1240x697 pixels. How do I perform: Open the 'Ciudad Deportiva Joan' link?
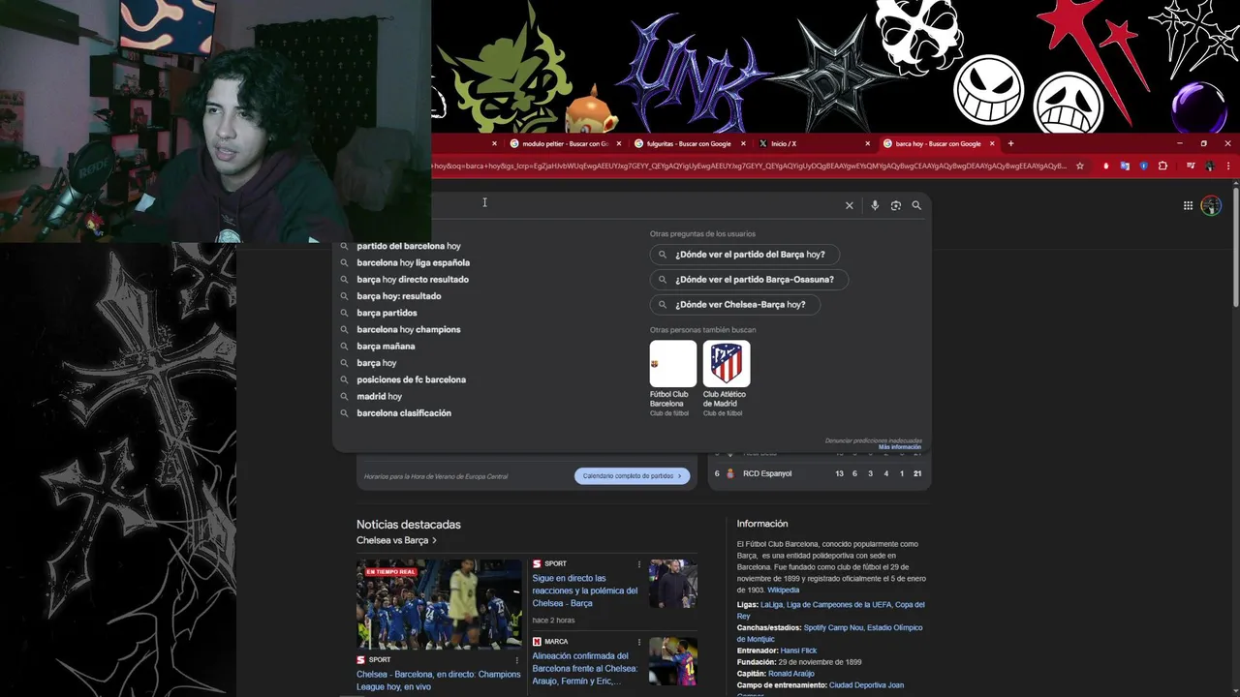click(866, 685)
